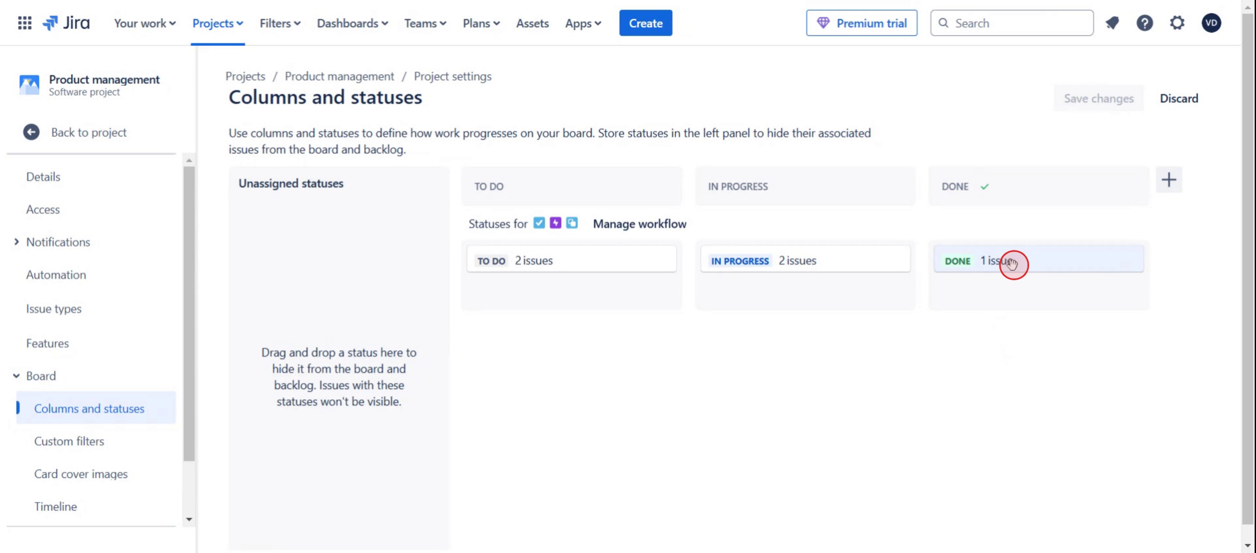This screenshot has height=553, width=1256.
Task: Open Custom filters settings page
Action: click(x=69, y=441)
